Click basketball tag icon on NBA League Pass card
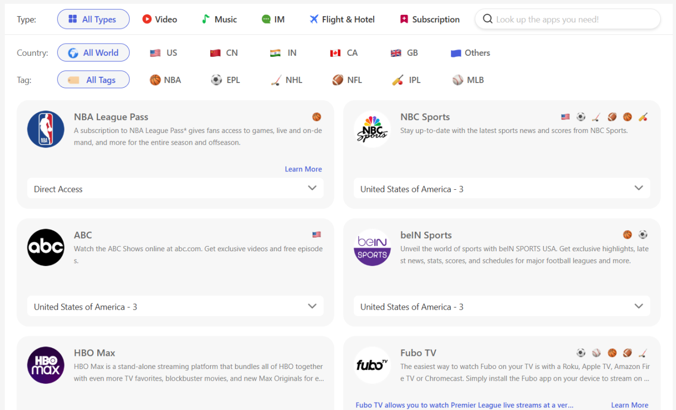Screen dimensions: 676x410 (316, 117)
